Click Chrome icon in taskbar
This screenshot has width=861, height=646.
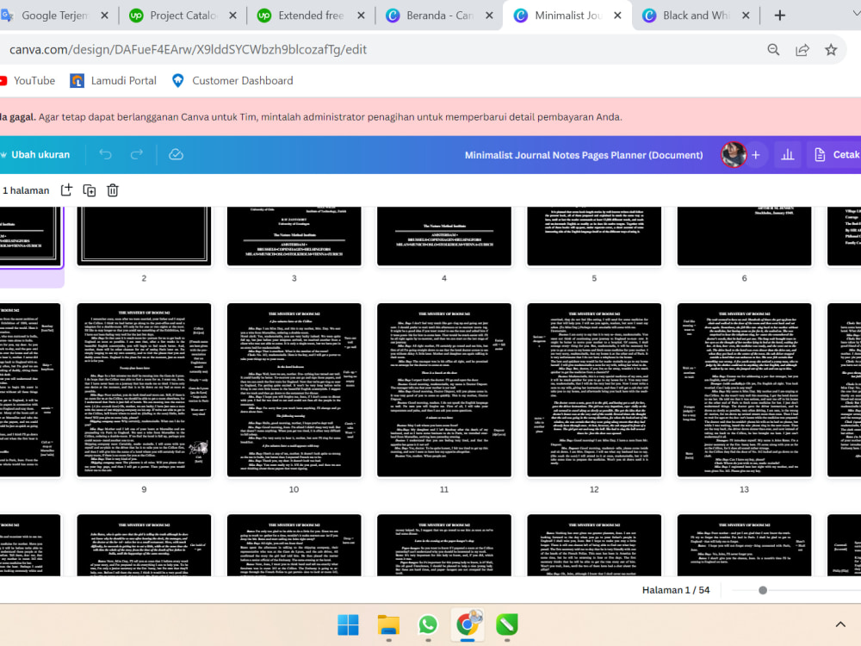coord(468,624)
